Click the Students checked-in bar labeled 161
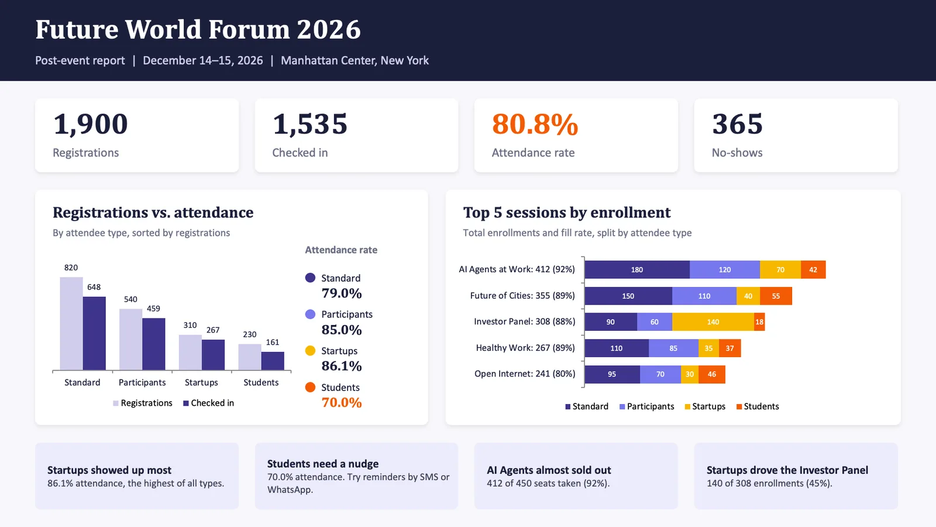 273,361
